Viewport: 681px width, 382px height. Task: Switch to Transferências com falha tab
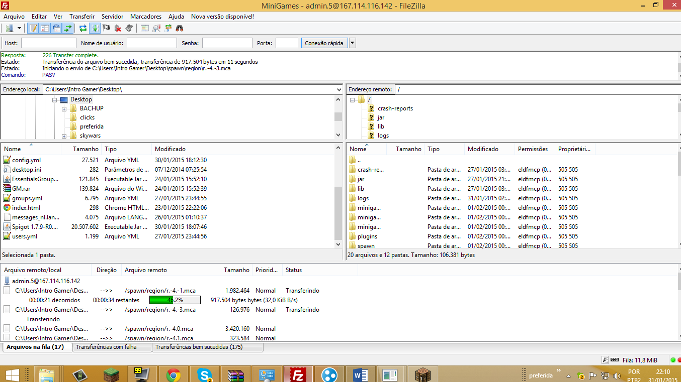(x=112, y=347)
